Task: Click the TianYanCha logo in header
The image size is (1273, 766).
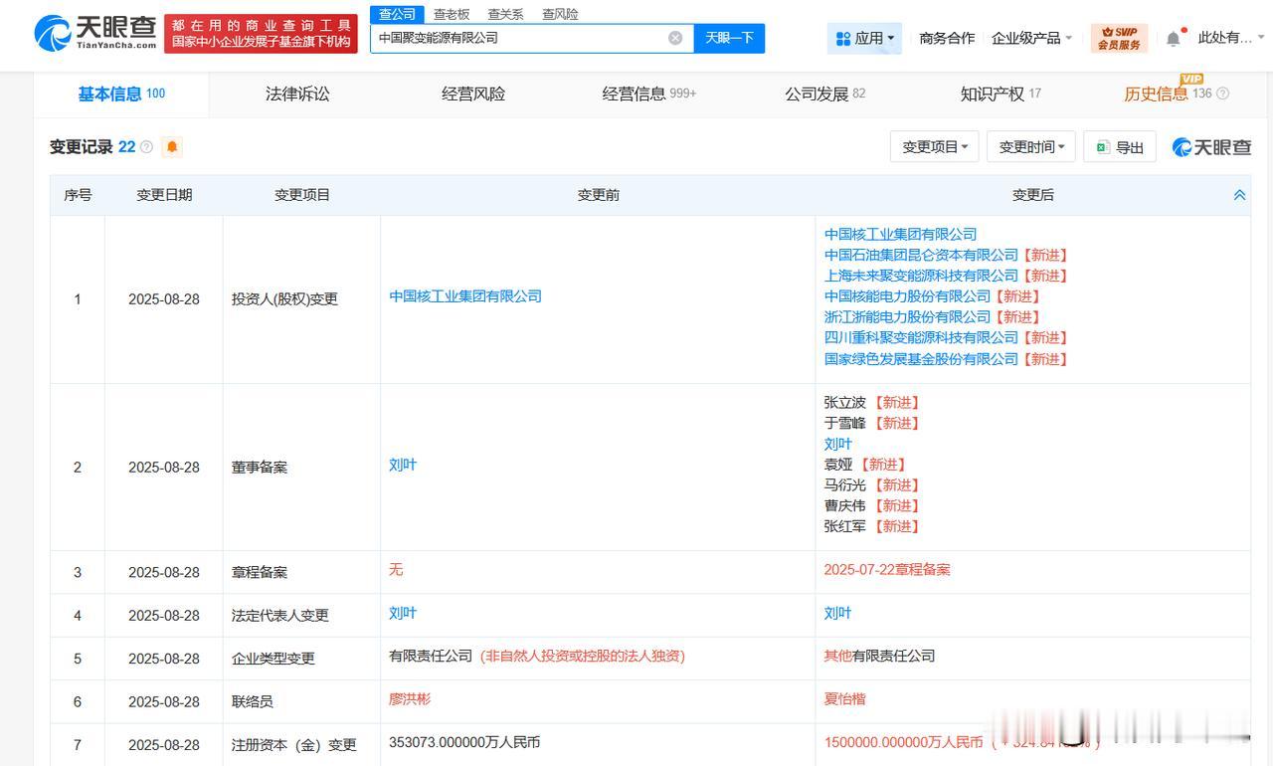Action: [x=95, y=34]
